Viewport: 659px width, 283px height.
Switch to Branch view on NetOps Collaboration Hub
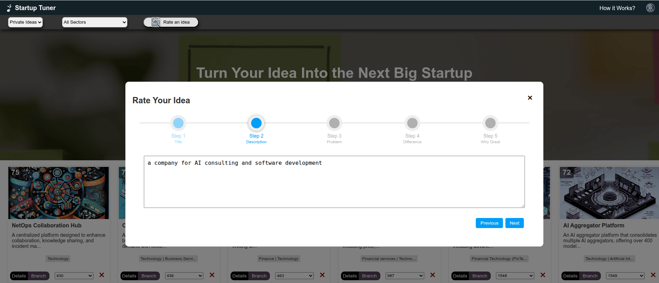[39, 276]
